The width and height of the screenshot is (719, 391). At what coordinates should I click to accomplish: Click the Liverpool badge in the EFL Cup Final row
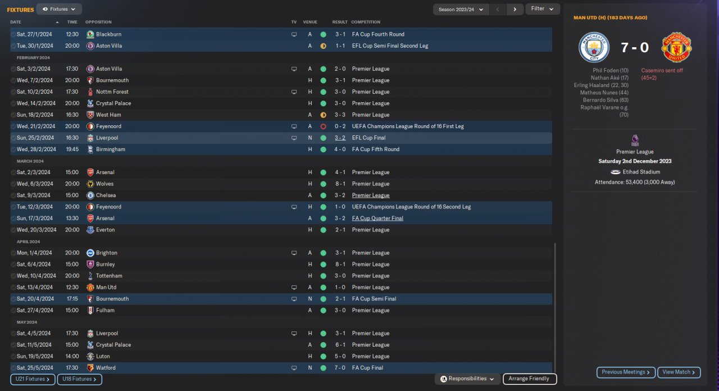(90, 138)
